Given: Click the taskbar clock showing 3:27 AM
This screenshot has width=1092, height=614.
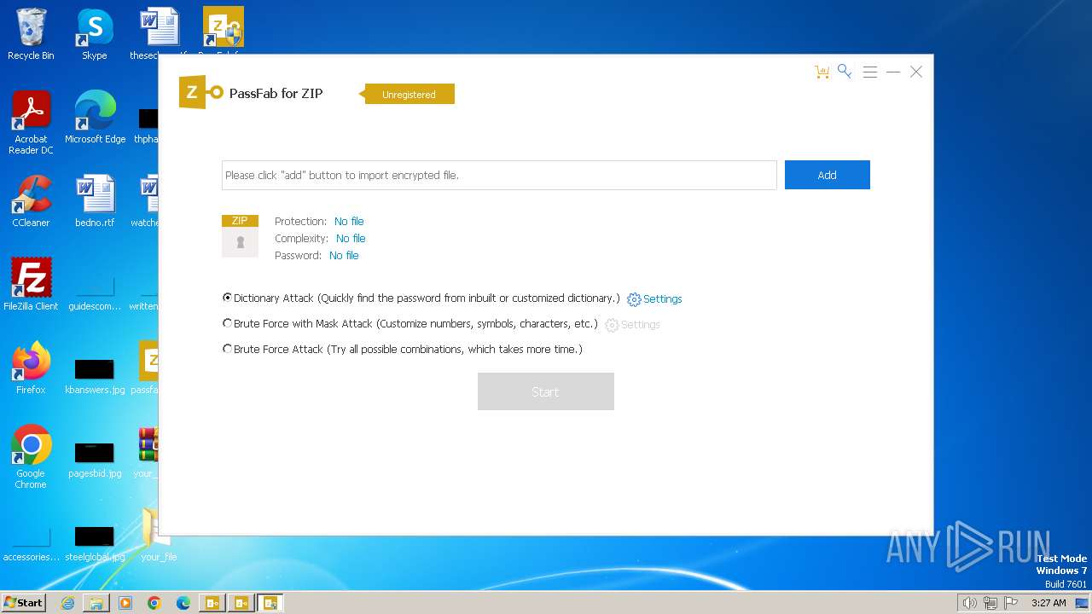Looking at the screenshot, I should tap(1048, 603).
